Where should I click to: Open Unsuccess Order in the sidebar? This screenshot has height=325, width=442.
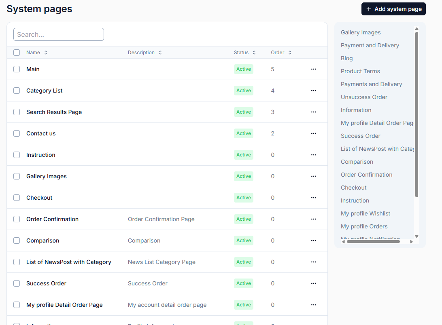click(x=364, y=97)
